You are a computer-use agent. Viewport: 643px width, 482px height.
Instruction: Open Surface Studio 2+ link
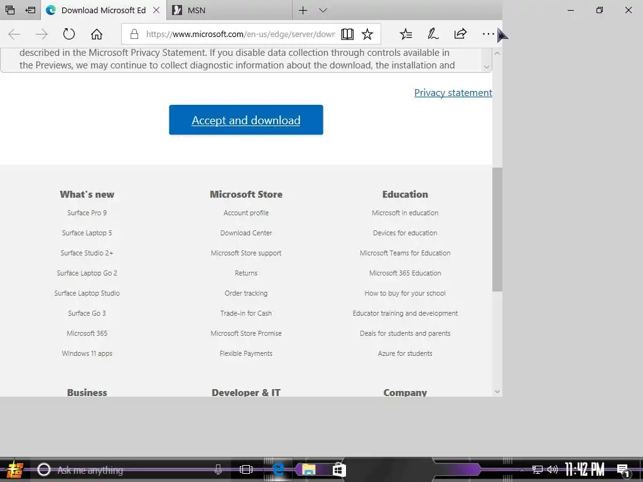click(x=87, y=253)
